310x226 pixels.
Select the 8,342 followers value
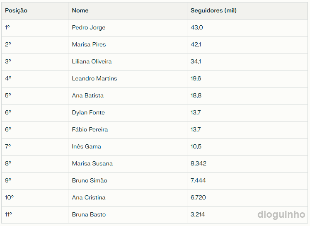pyautogui.click(x=199, y=163)
